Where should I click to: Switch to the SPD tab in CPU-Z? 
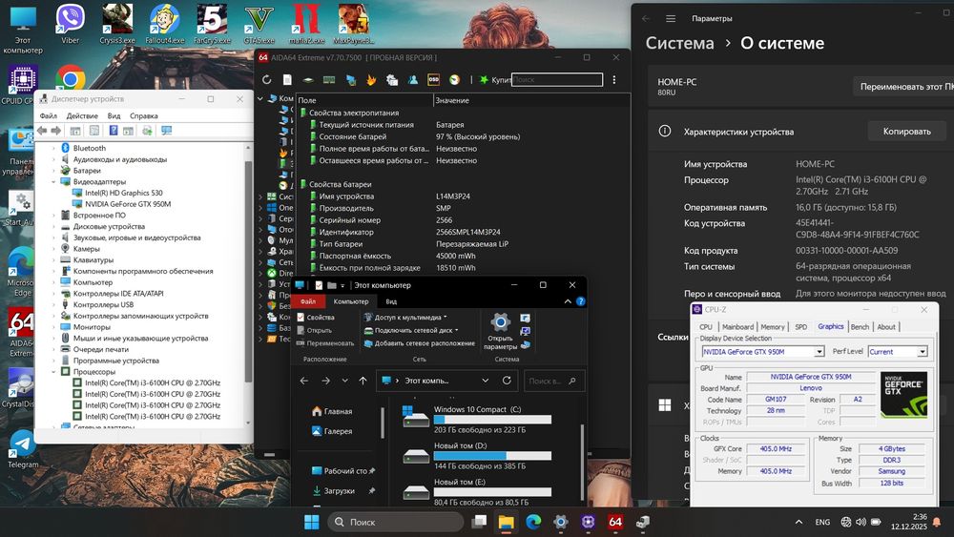tap(800, 326)
